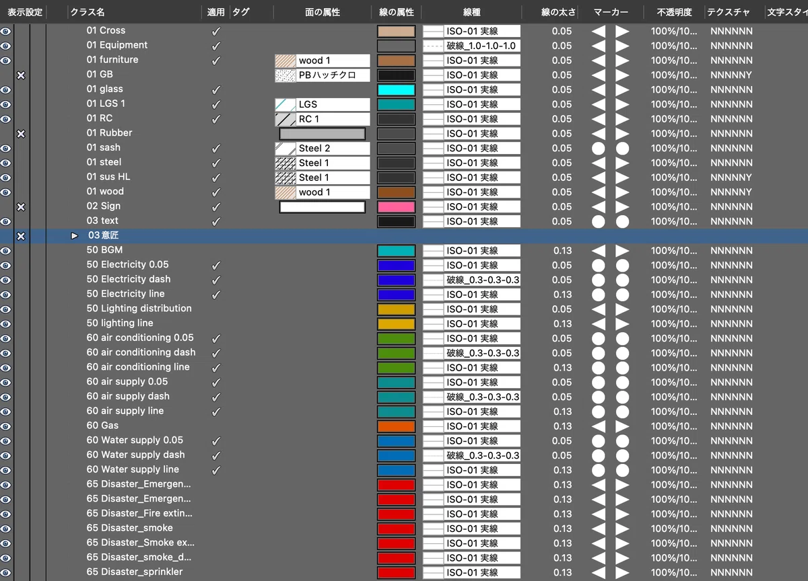The image size is (808, 581).
Task: Click the left arrow marker for 01 Cross
Action: tap(598, 31)
